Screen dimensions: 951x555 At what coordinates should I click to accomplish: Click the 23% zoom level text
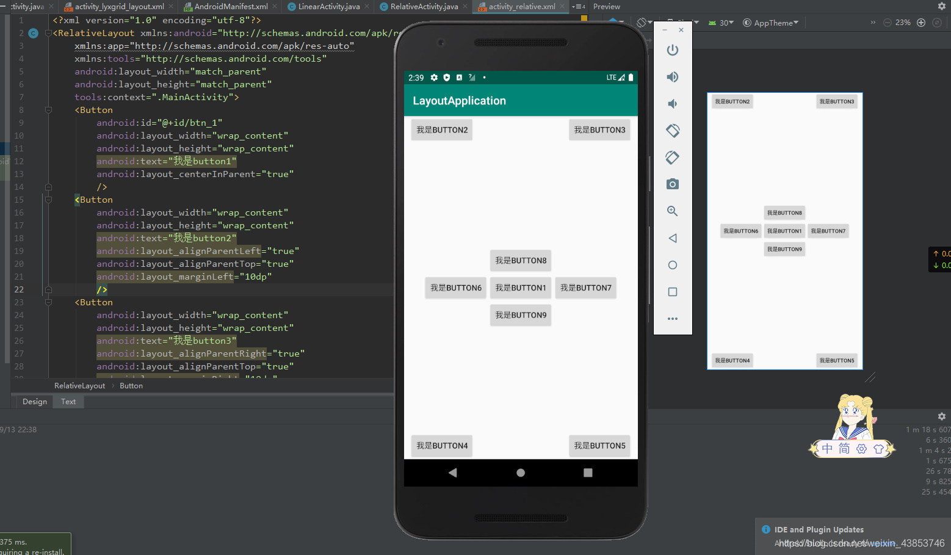(x=903, y=23)
